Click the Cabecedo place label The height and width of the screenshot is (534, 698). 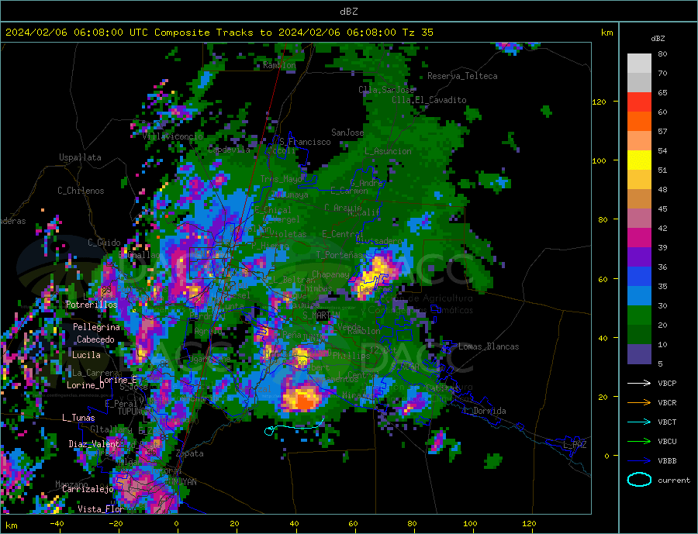95,339
